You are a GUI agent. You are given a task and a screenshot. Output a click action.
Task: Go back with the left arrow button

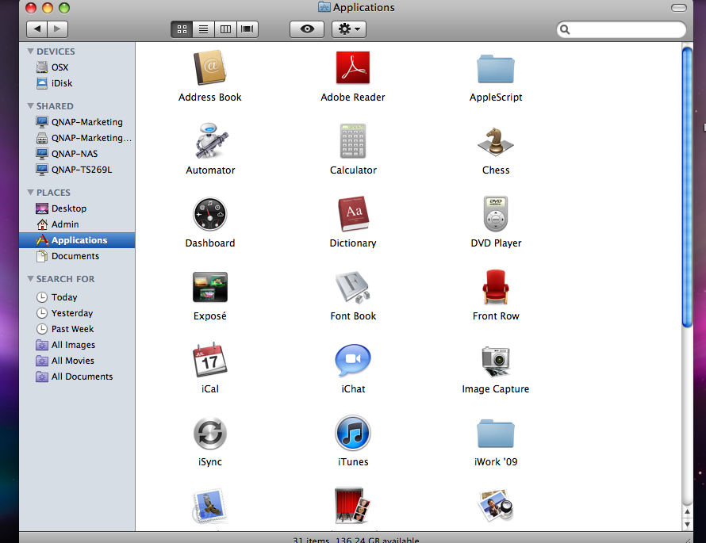click(x=37, y=29)
